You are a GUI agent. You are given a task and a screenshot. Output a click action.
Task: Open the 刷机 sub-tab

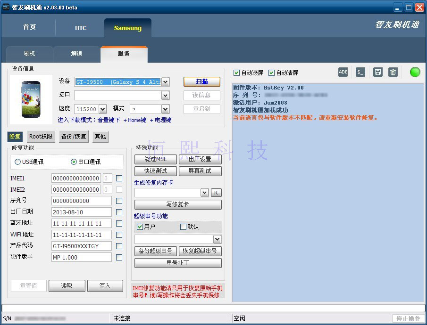pos(29,54)
